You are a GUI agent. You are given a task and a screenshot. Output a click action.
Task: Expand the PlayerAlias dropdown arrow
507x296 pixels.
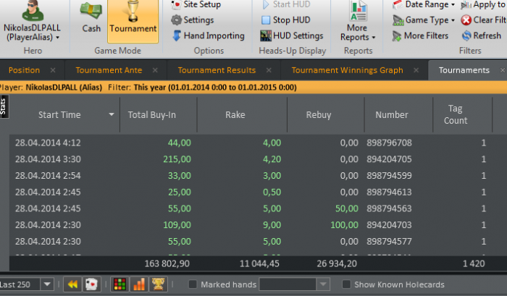coord(57,38)
